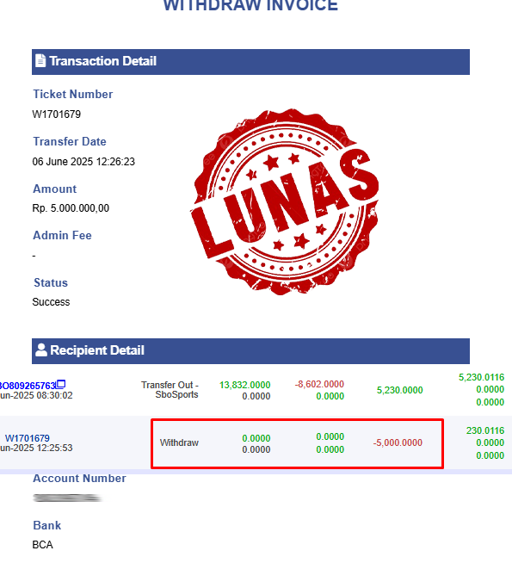Click the 13,832.0000 value
Viewport: 512px width, 563px height.
(244, 385)
